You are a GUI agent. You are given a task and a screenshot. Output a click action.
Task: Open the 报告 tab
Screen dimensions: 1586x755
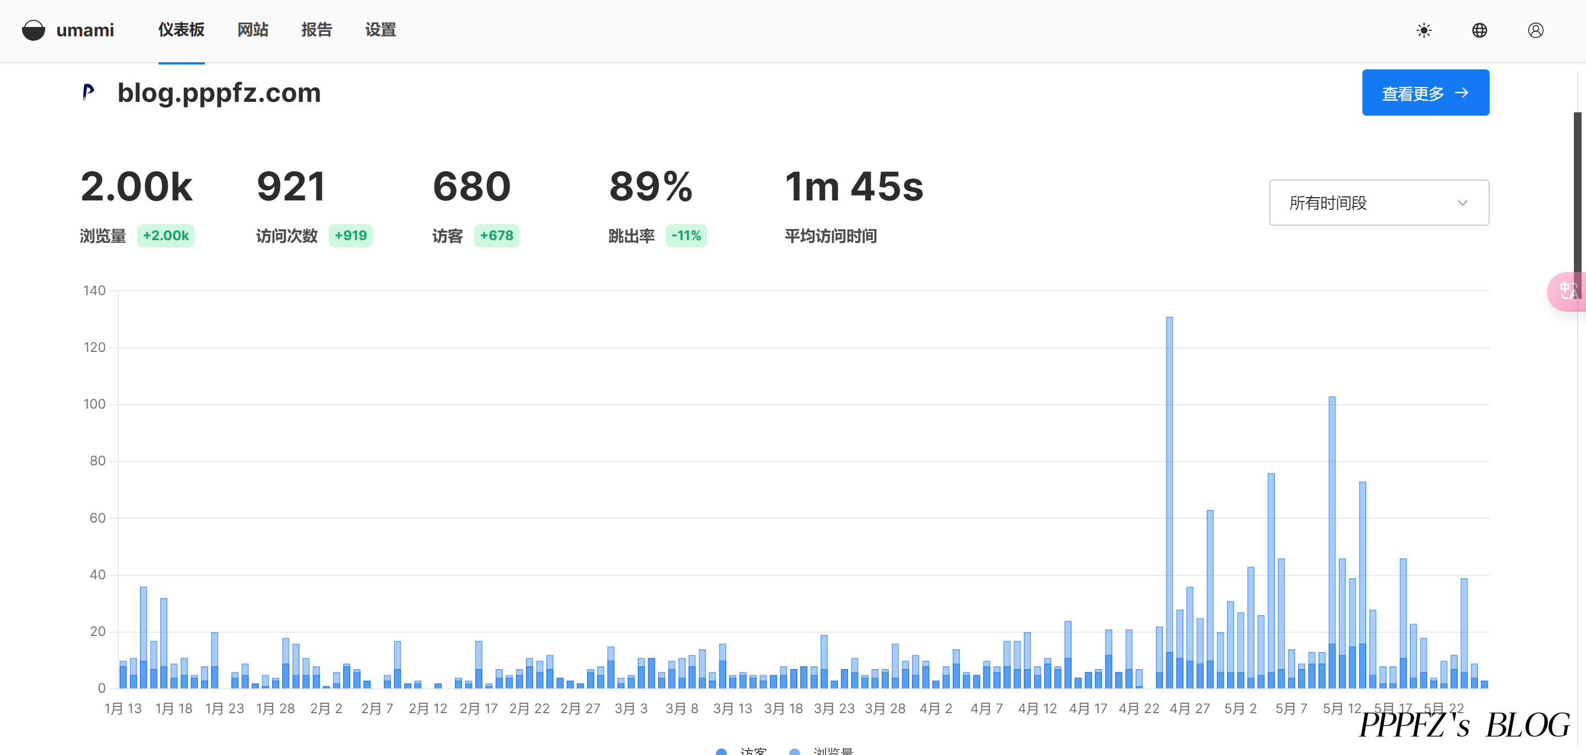click(x=317, y=30)
